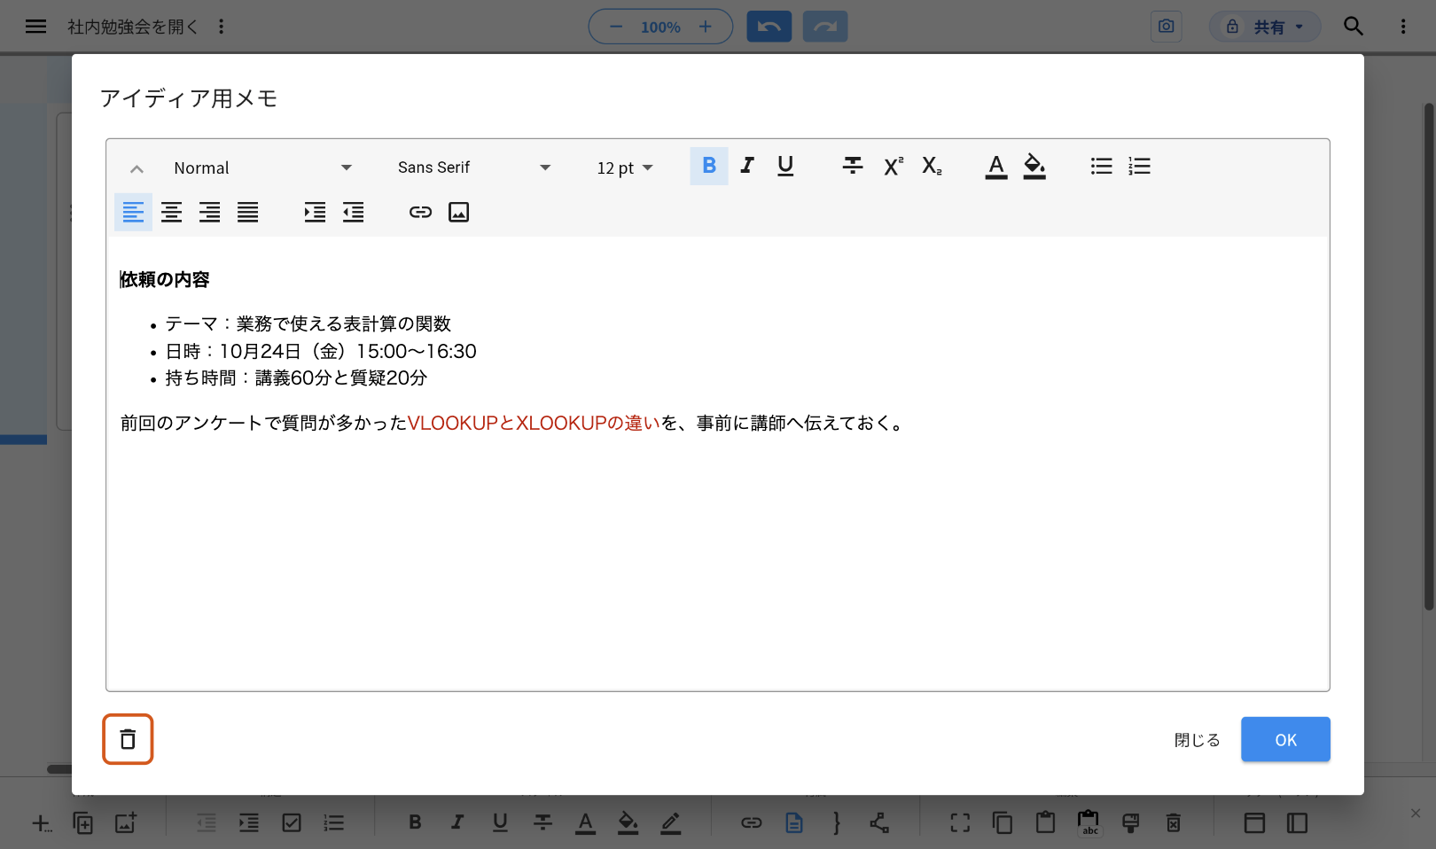
Task: Toggle underline in the memo editor
Action: coord(785,166)
